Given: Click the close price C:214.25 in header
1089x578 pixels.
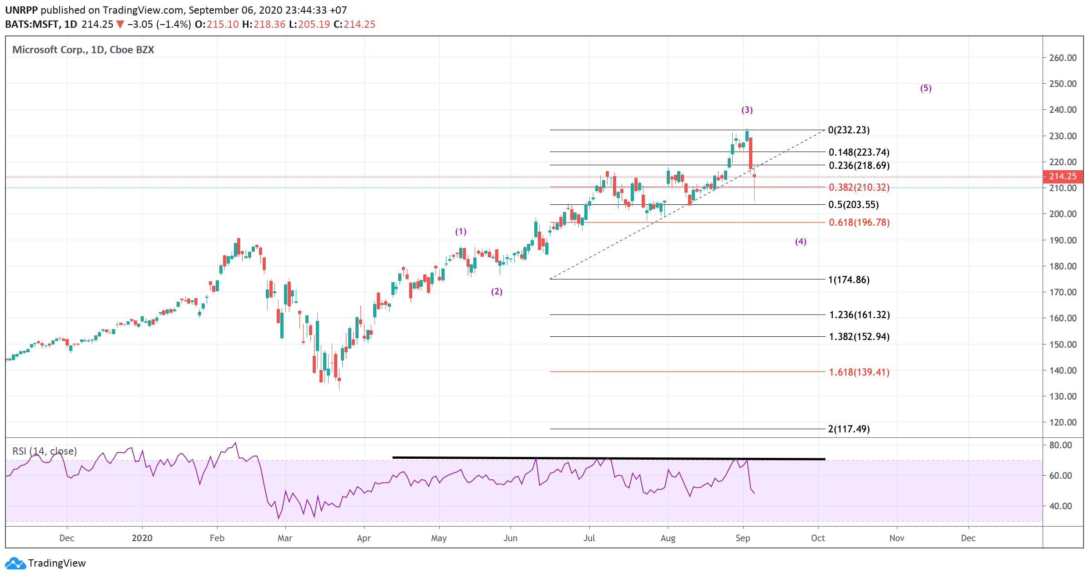Looking at the screenshot, I should (355, 24).
